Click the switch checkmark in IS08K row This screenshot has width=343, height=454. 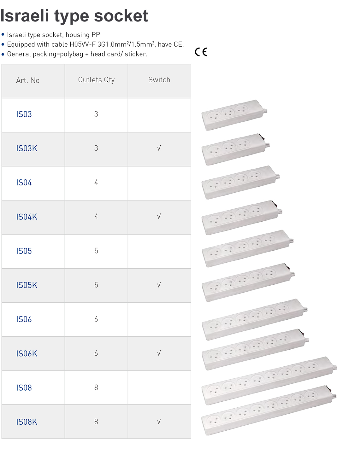pyautogui.click(x=159, y=422)
